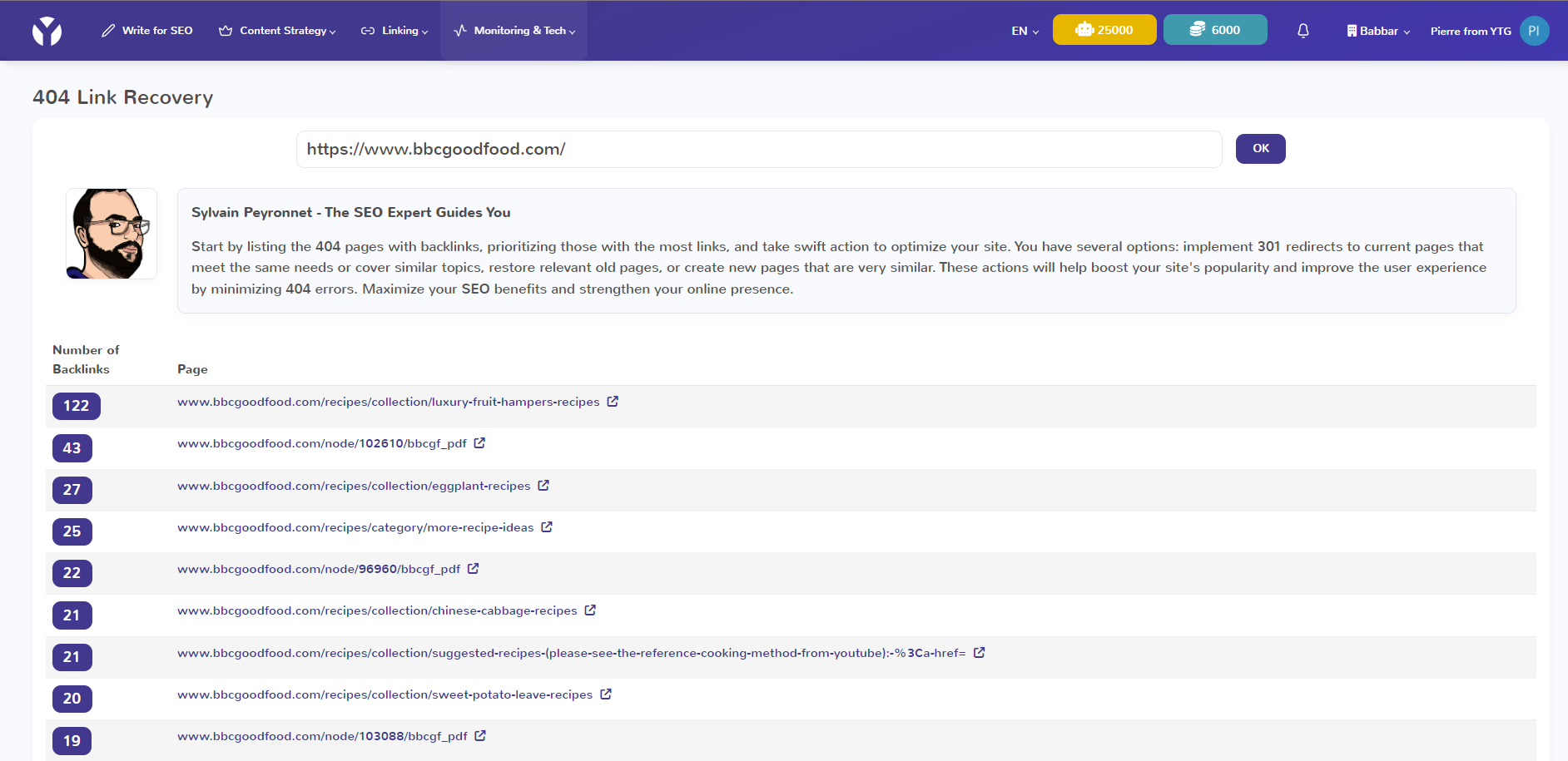Open external icon for node/103088 row
This screenshot has height=761, width=1568.
coord(480,735)
